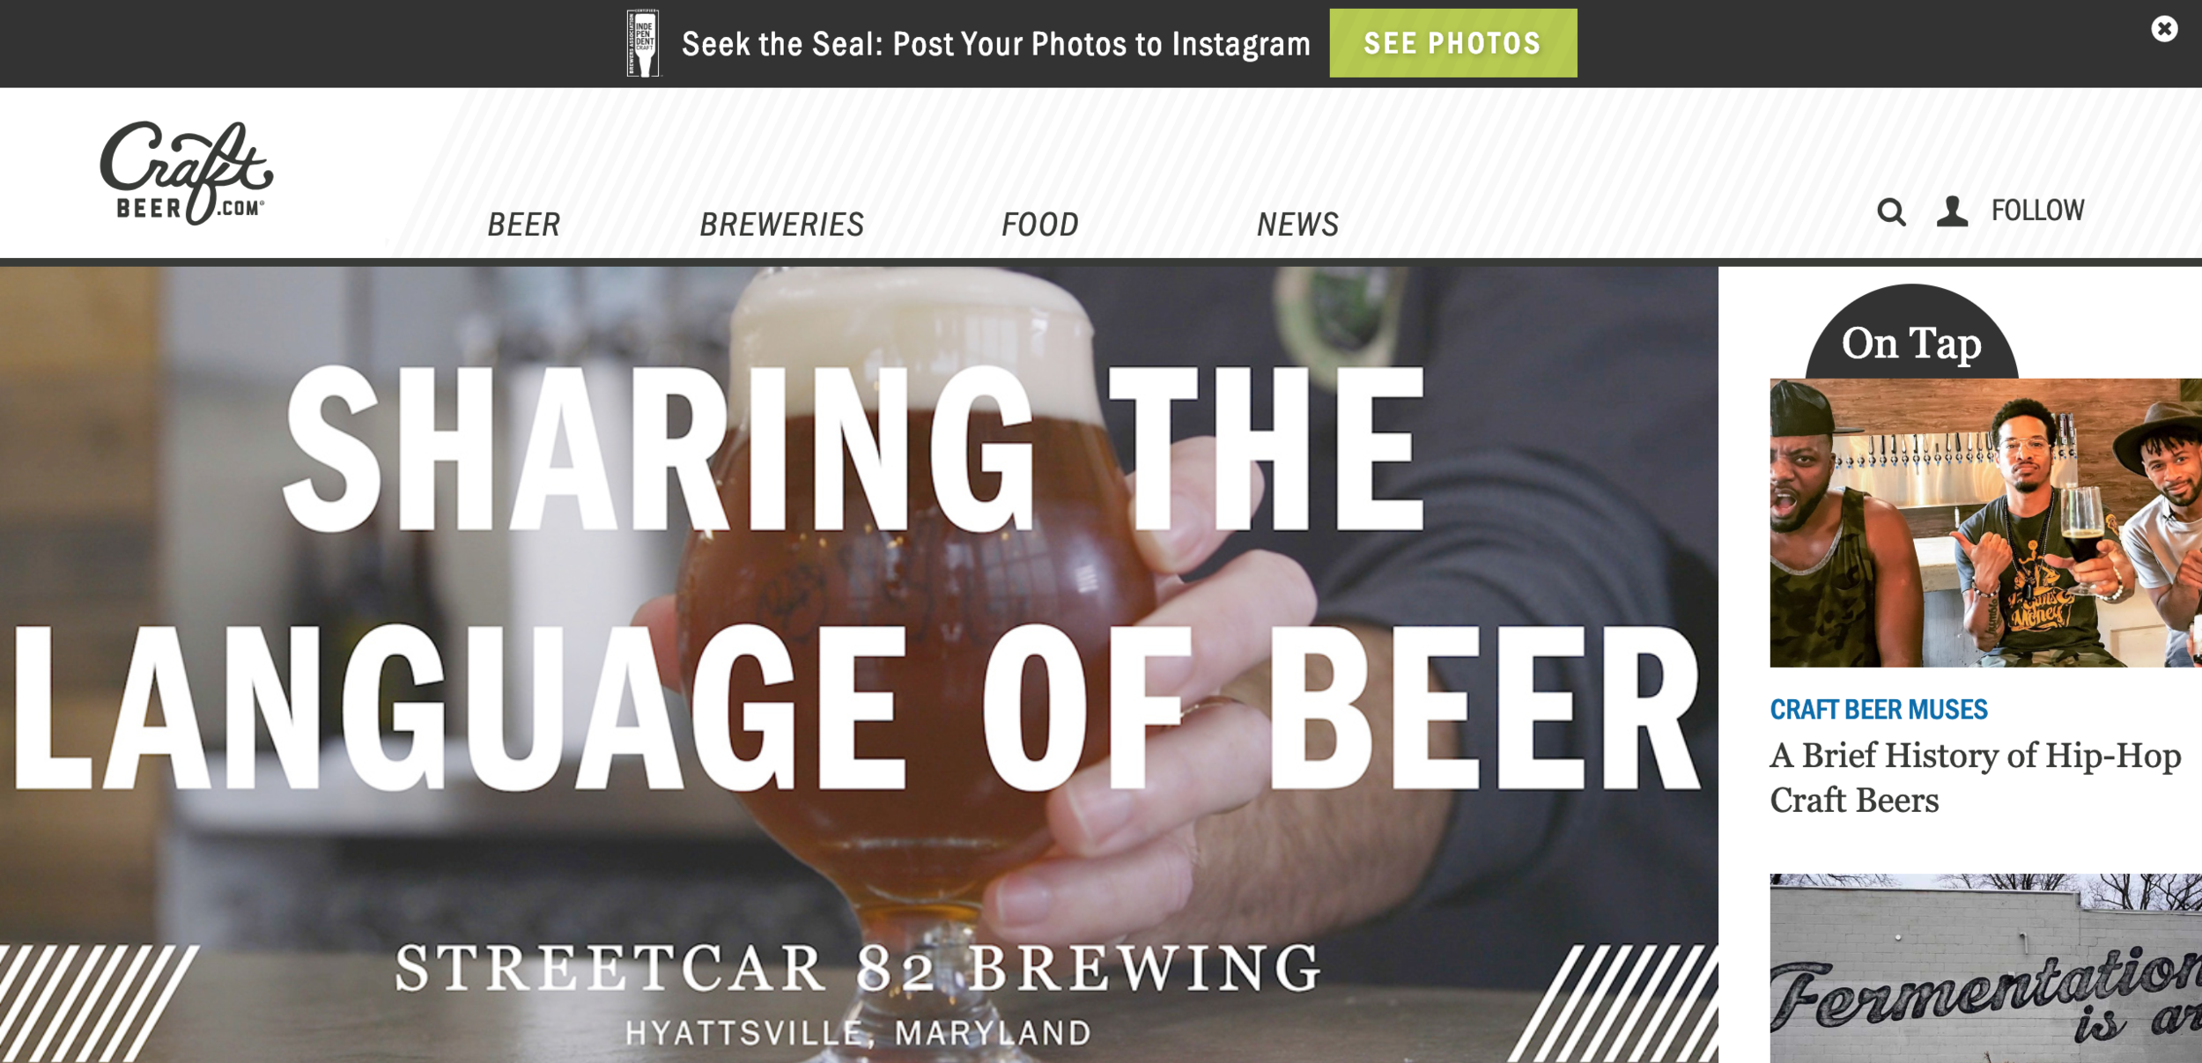Open the Craft Beer Muses category link

pos(1879,709)
